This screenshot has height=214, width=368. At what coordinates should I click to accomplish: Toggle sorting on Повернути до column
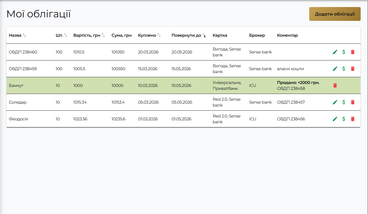[x=189, y=35]
